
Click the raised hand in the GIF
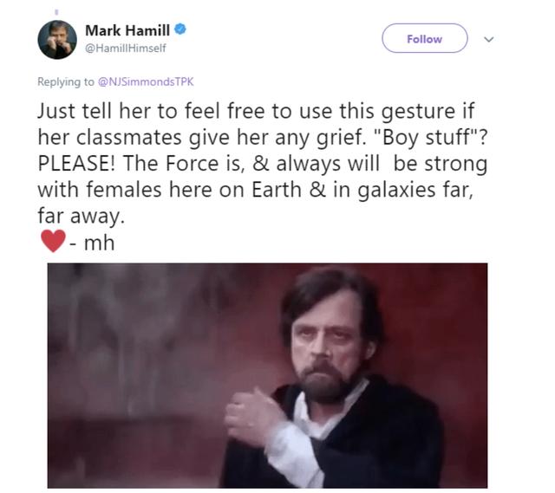[253, 416]
